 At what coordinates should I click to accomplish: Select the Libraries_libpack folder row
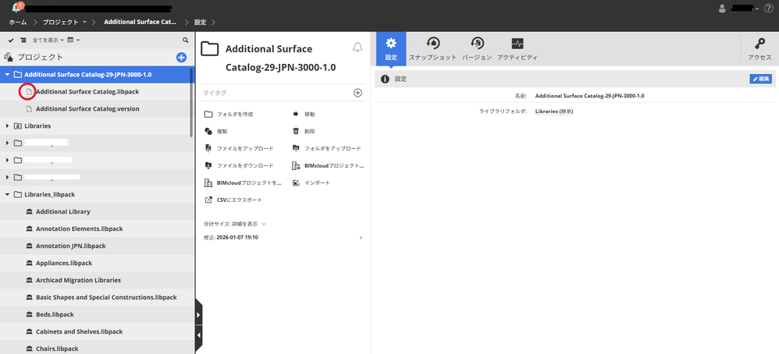[98, 195]
